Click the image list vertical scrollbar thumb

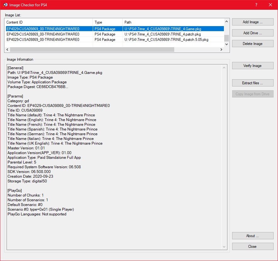pyautogui.click(x=226, y=38)
